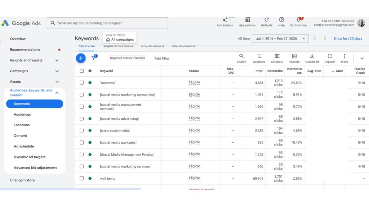Click Add filter above the table

click(161, 58)
